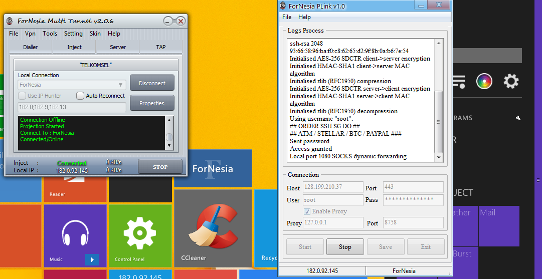This screenshot has height=279, width=542.
Task: Click the Multi Tunnel log scroll down arrow
Action: 169,146
